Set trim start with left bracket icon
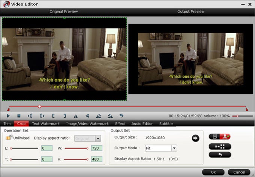Screen dimensions: 255x177 (x=53, y=116)
